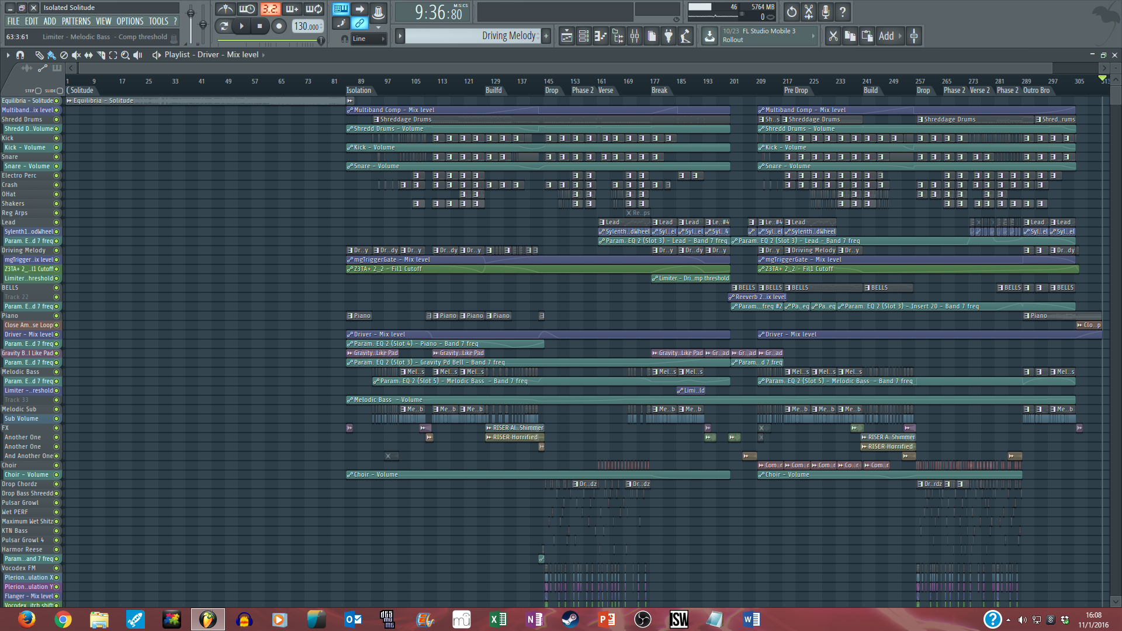This screenshot has height=631, width=1122.
Task: Select the Delete tool in Playlist
Action: click(64, 55)
